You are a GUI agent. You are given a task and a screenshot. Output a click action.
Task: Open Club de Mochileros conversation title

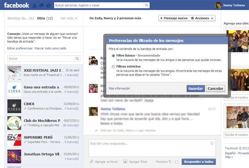pos(43,121)
